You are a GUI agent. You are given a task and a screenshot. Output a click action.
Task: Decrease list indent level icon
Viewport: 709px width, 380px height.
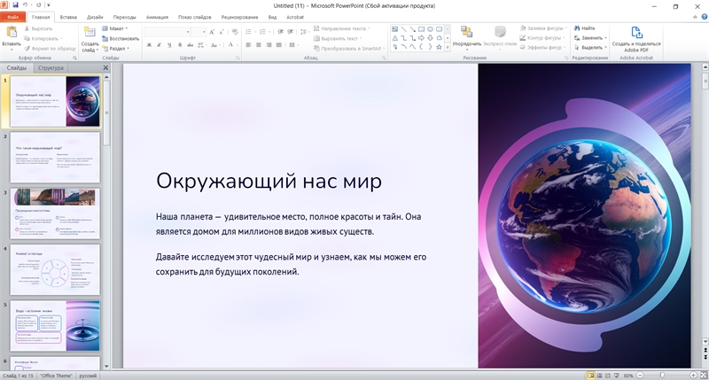pyautogui.click(x=280, y=32)
